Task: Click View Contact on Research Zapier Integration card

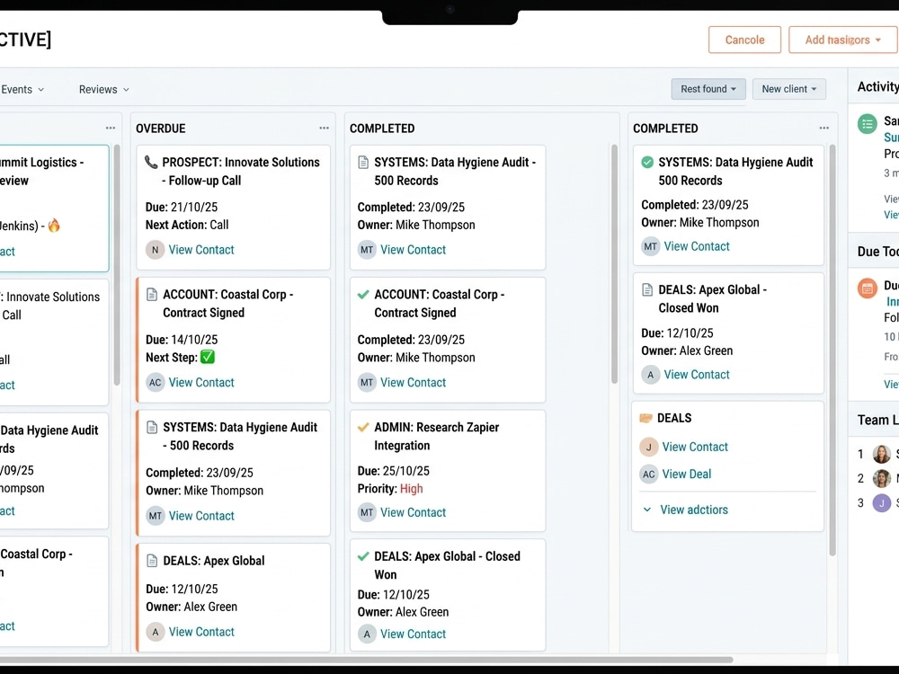Action: coord(413,512)
